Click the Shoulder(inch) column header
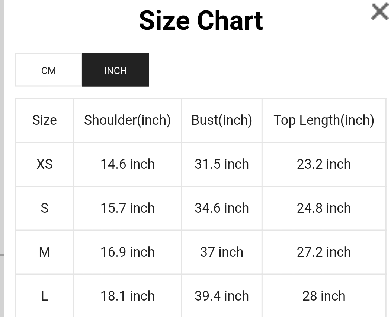 127,120
